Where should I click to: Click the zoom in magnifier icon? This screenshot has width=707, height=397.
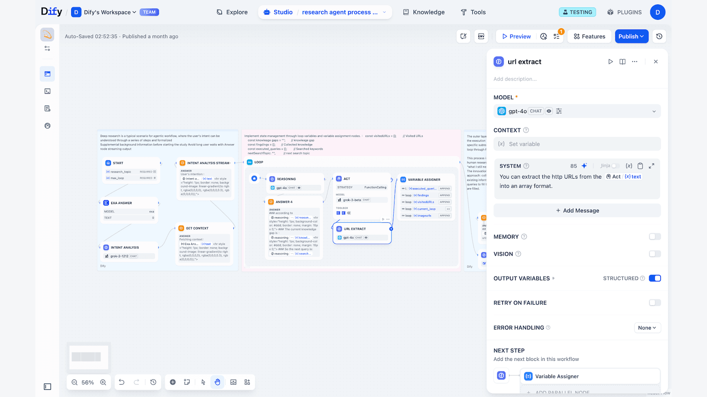click(103, 382)
